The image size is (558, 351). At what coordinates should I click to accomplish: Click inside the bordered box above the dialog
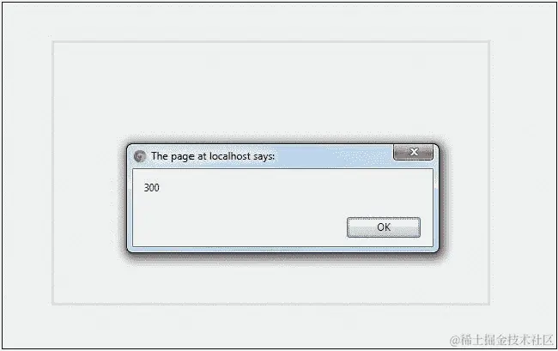pyautogui.click(x=271, y=89)
